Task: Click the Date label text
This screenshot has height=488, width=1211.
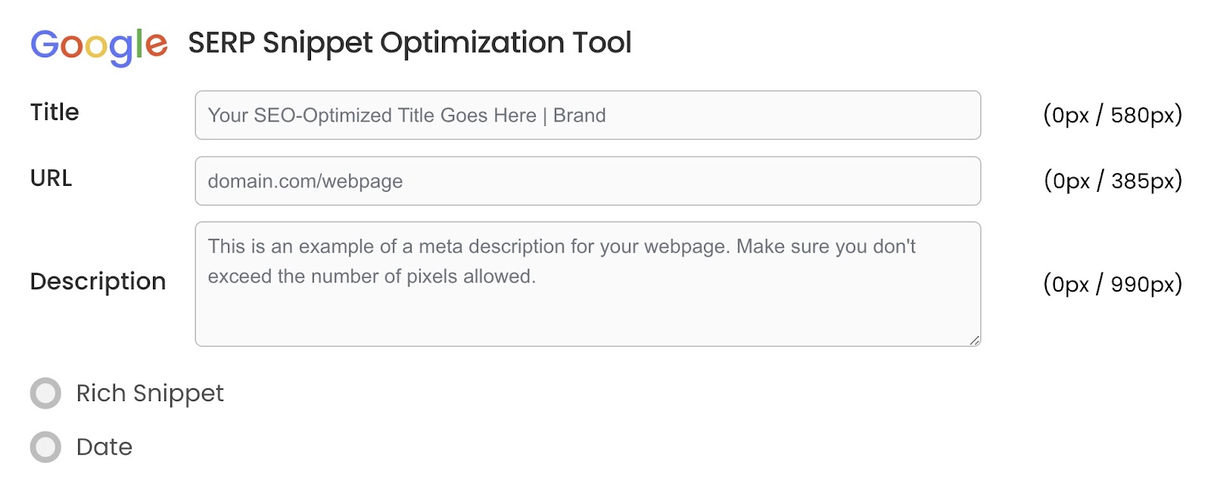Action: pos(104,447)
